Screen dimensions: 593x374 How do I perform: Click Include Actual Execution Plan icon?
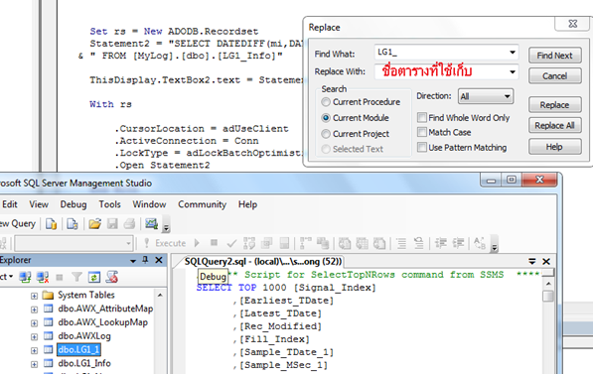(x=305, y=243)
